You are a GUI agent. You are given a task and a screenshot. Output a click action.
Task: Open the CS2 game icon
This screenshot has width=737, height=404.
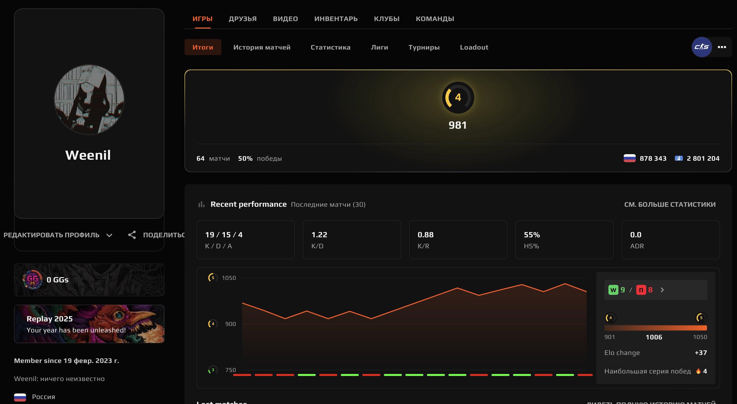tap(702, 47)
